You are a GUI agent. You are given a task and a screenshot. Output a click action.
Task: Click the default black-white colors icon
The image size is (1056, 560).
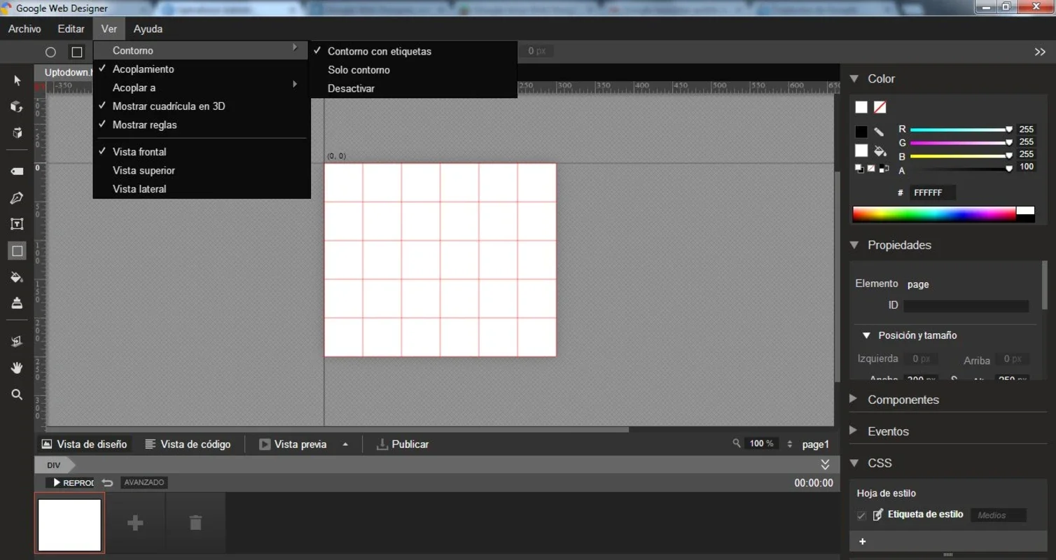tap(859, 169)
